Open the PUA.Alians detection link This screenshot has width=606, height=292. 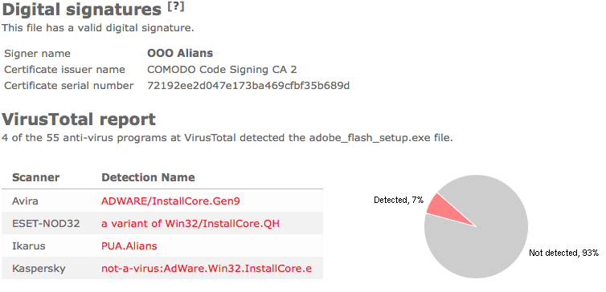pos(129,246)
